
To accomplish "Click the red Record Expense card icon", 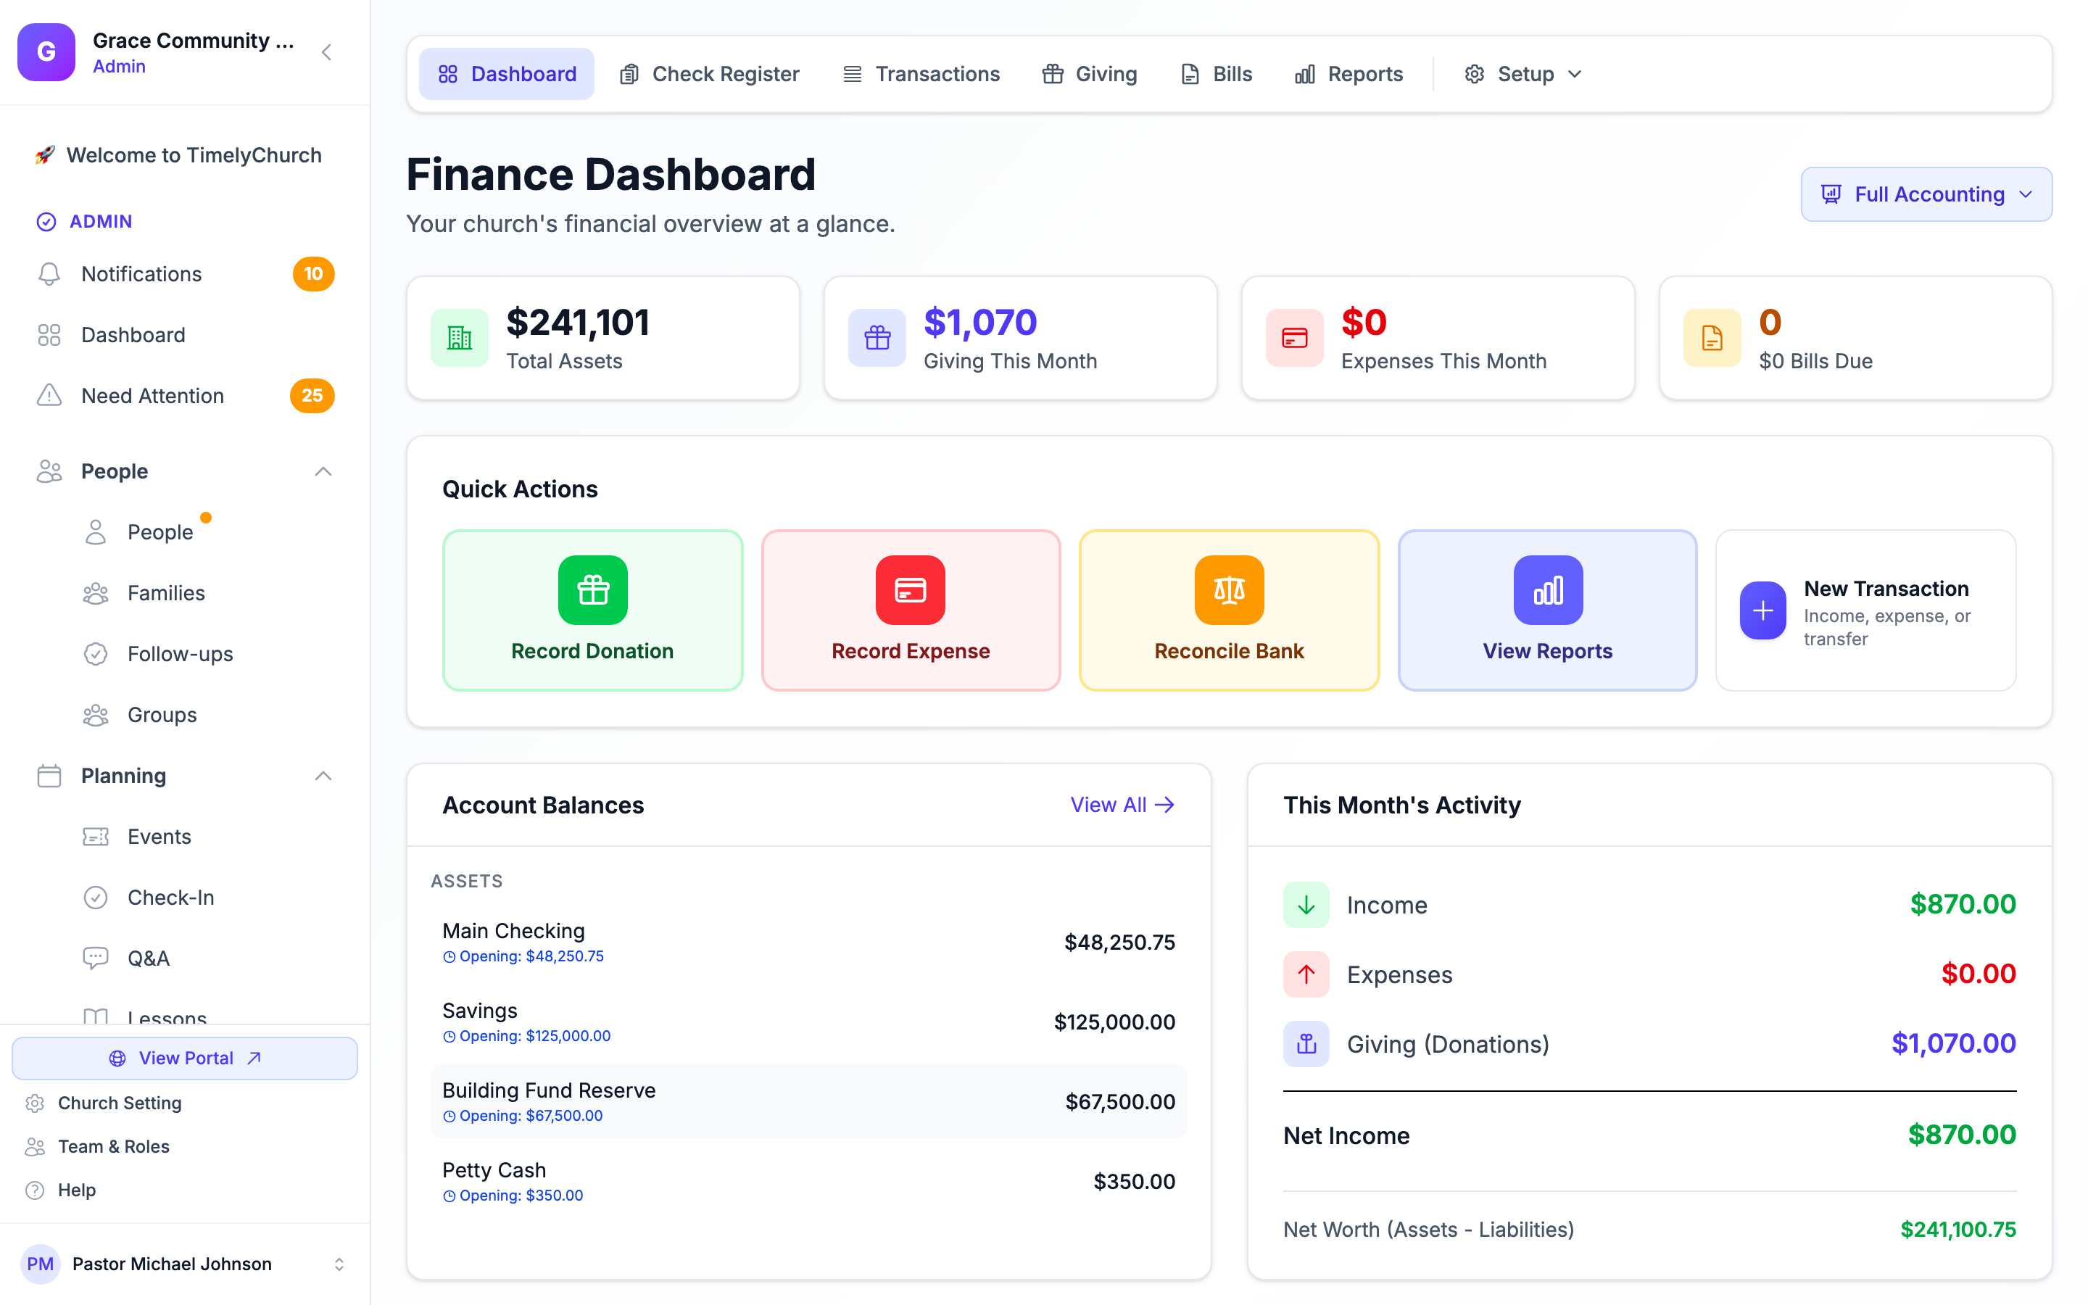I will click(x=911, y=589).
